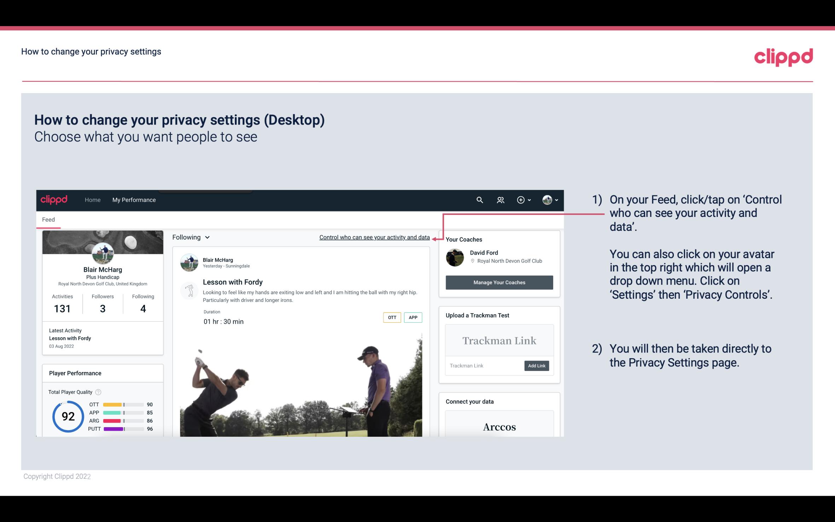Click the avatar/profile icon top right
The image size is (835, 522).
(547, 200)
